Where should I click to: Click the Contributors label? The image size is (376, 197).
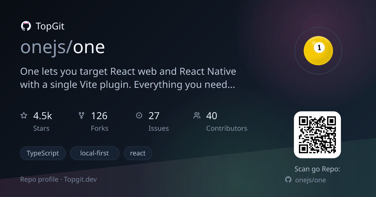click(x=227, y=128)
